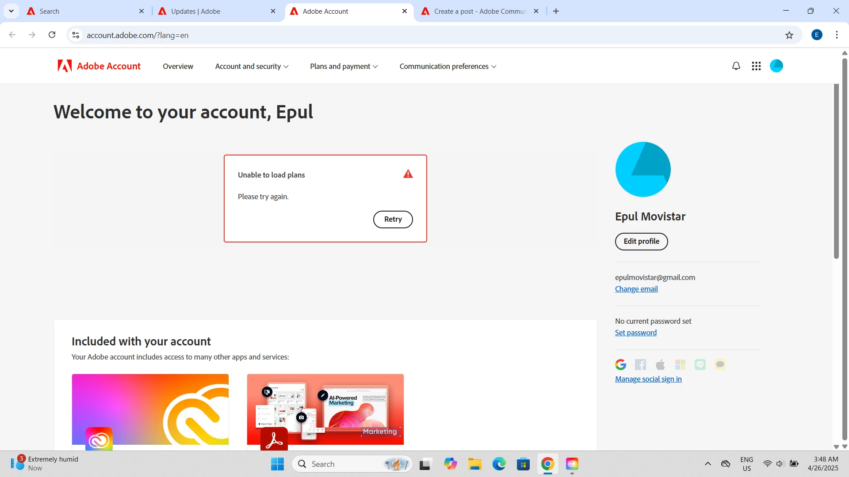Expand Communication preferences dropdown
Screen dimensions: 849x477
click(x=447, y=66)
